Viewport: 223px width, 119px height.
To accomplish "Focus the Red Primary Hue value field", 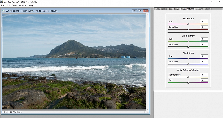I will 204,22.
